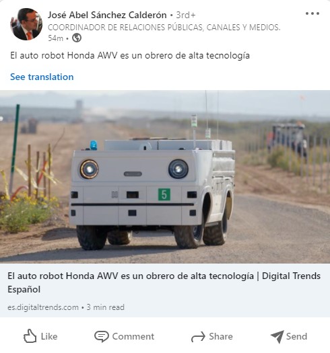330x353 pixels.
Task: Click the thumbs-up Like icon
Action: 30,336
